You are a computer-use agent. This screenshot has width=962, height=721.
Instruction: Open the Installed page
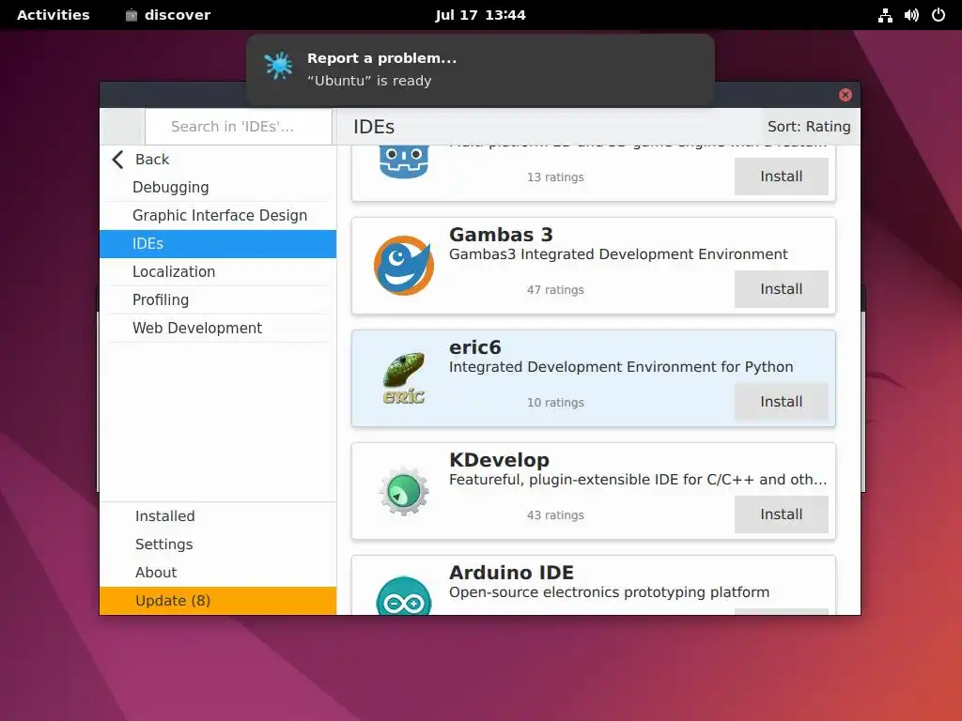pyautogui.click(x=218, y=516)
